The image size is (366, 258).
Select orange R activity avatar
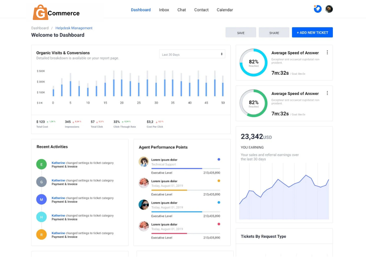pos(41,235)
